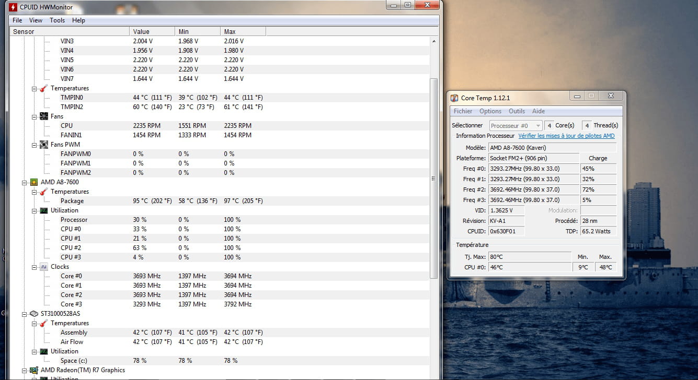Click the Value column header
Viewport: 698px width, 380px height.
click(152, 31)
